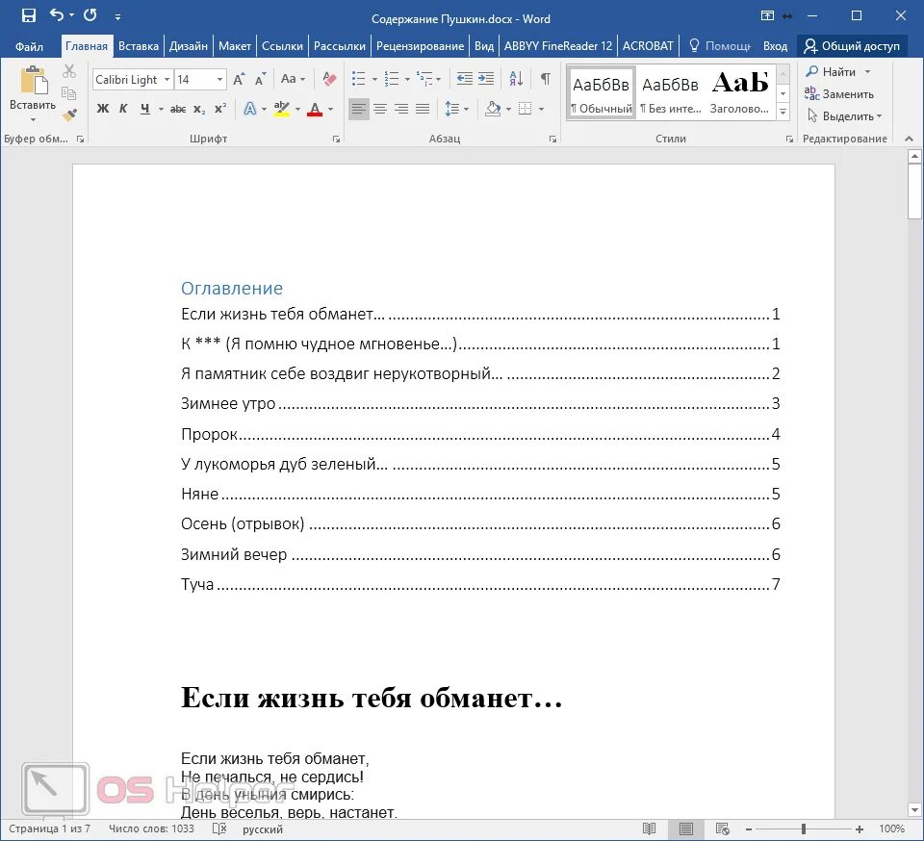Open the Change Case (Aa) dropdown
This screenshot has width=924, height=841.
[x=293, y=78]
